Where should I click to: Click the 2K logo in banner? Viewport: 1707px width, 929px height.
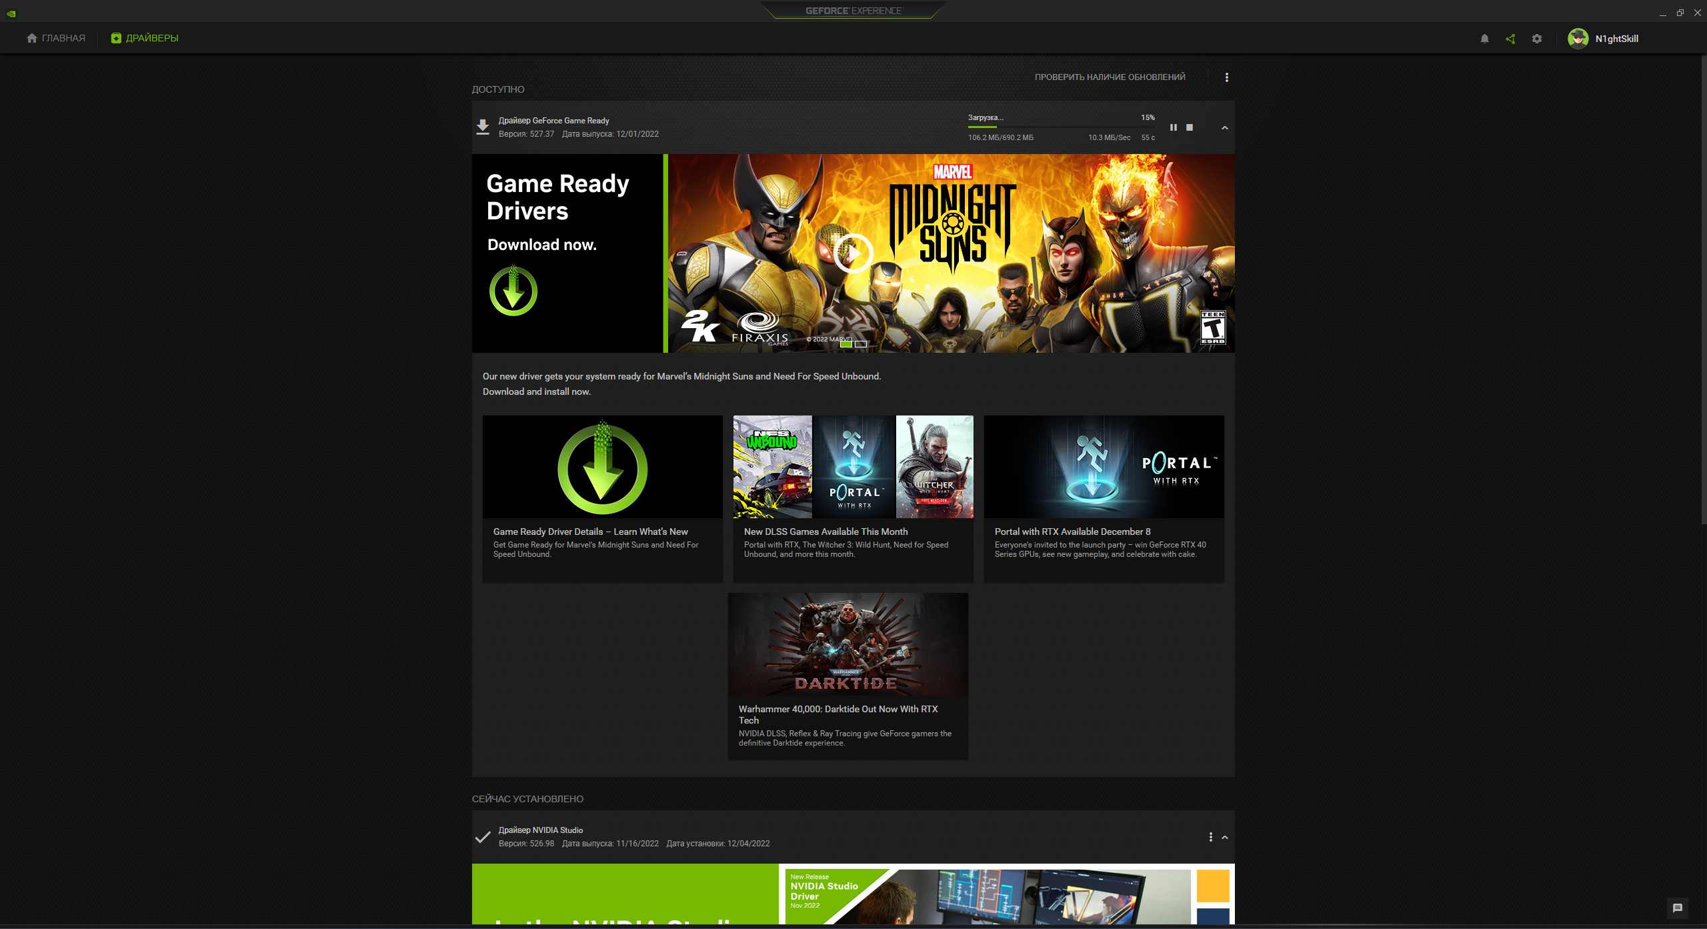pos(700,326)
